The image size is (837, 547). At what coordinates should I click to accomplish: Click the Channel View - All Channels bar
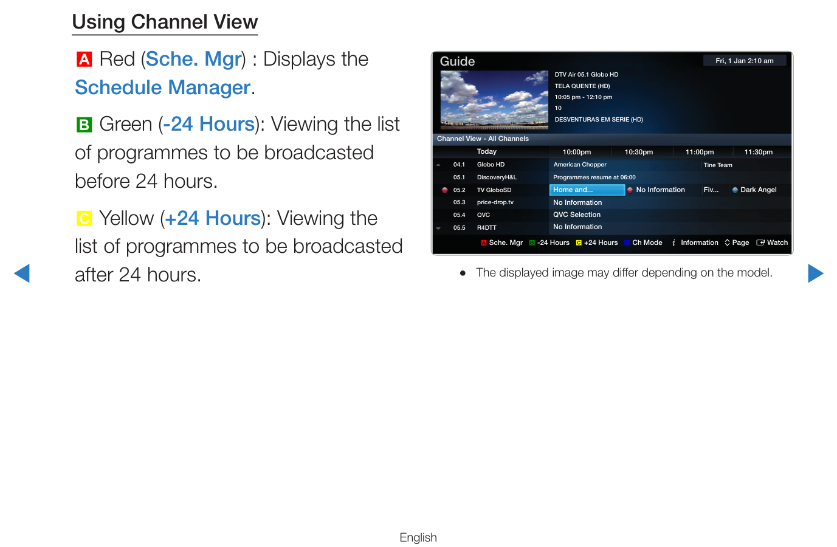(x=612, y=139)
